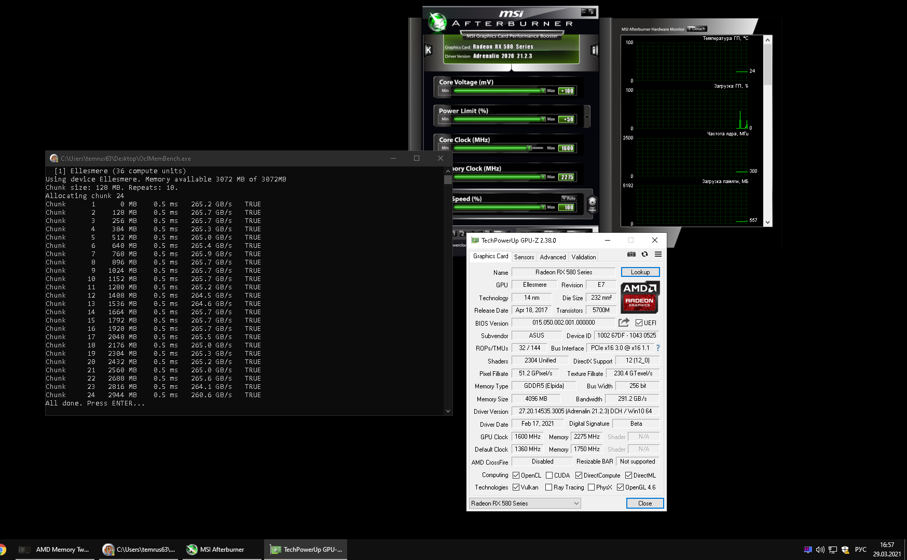Click the BIOS share/export arrow icon
This screenshot has width=907, height=560.
(624, 323)
